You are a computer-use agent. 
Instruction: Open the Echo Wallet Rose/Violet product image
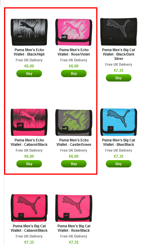[74, 32]
